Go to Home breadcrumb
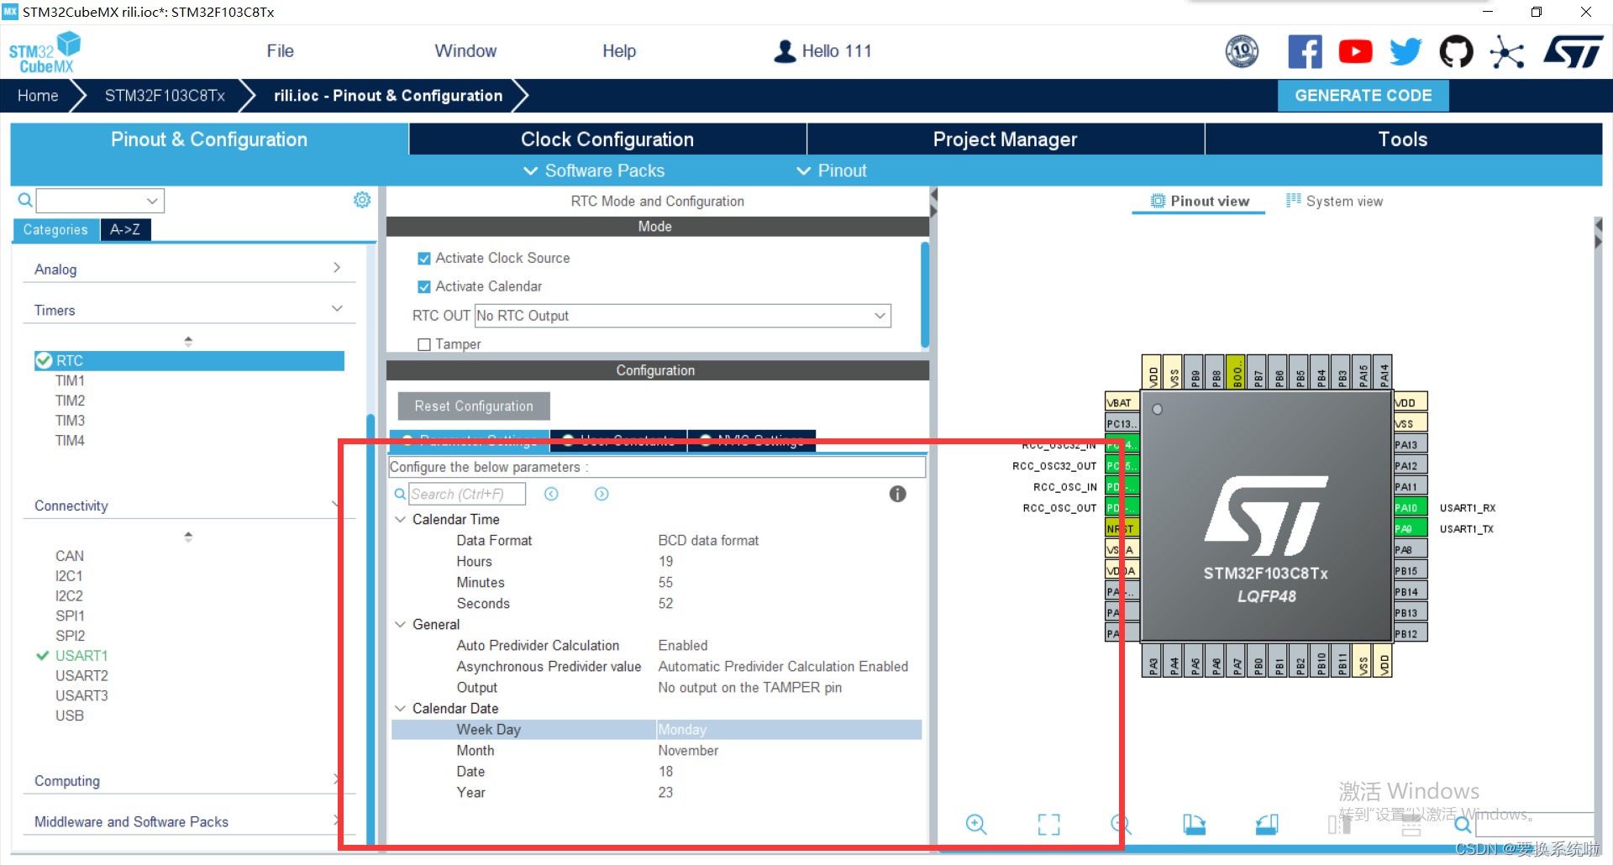The height and width of the screenshot is (865, 1613). coord(38,96)
